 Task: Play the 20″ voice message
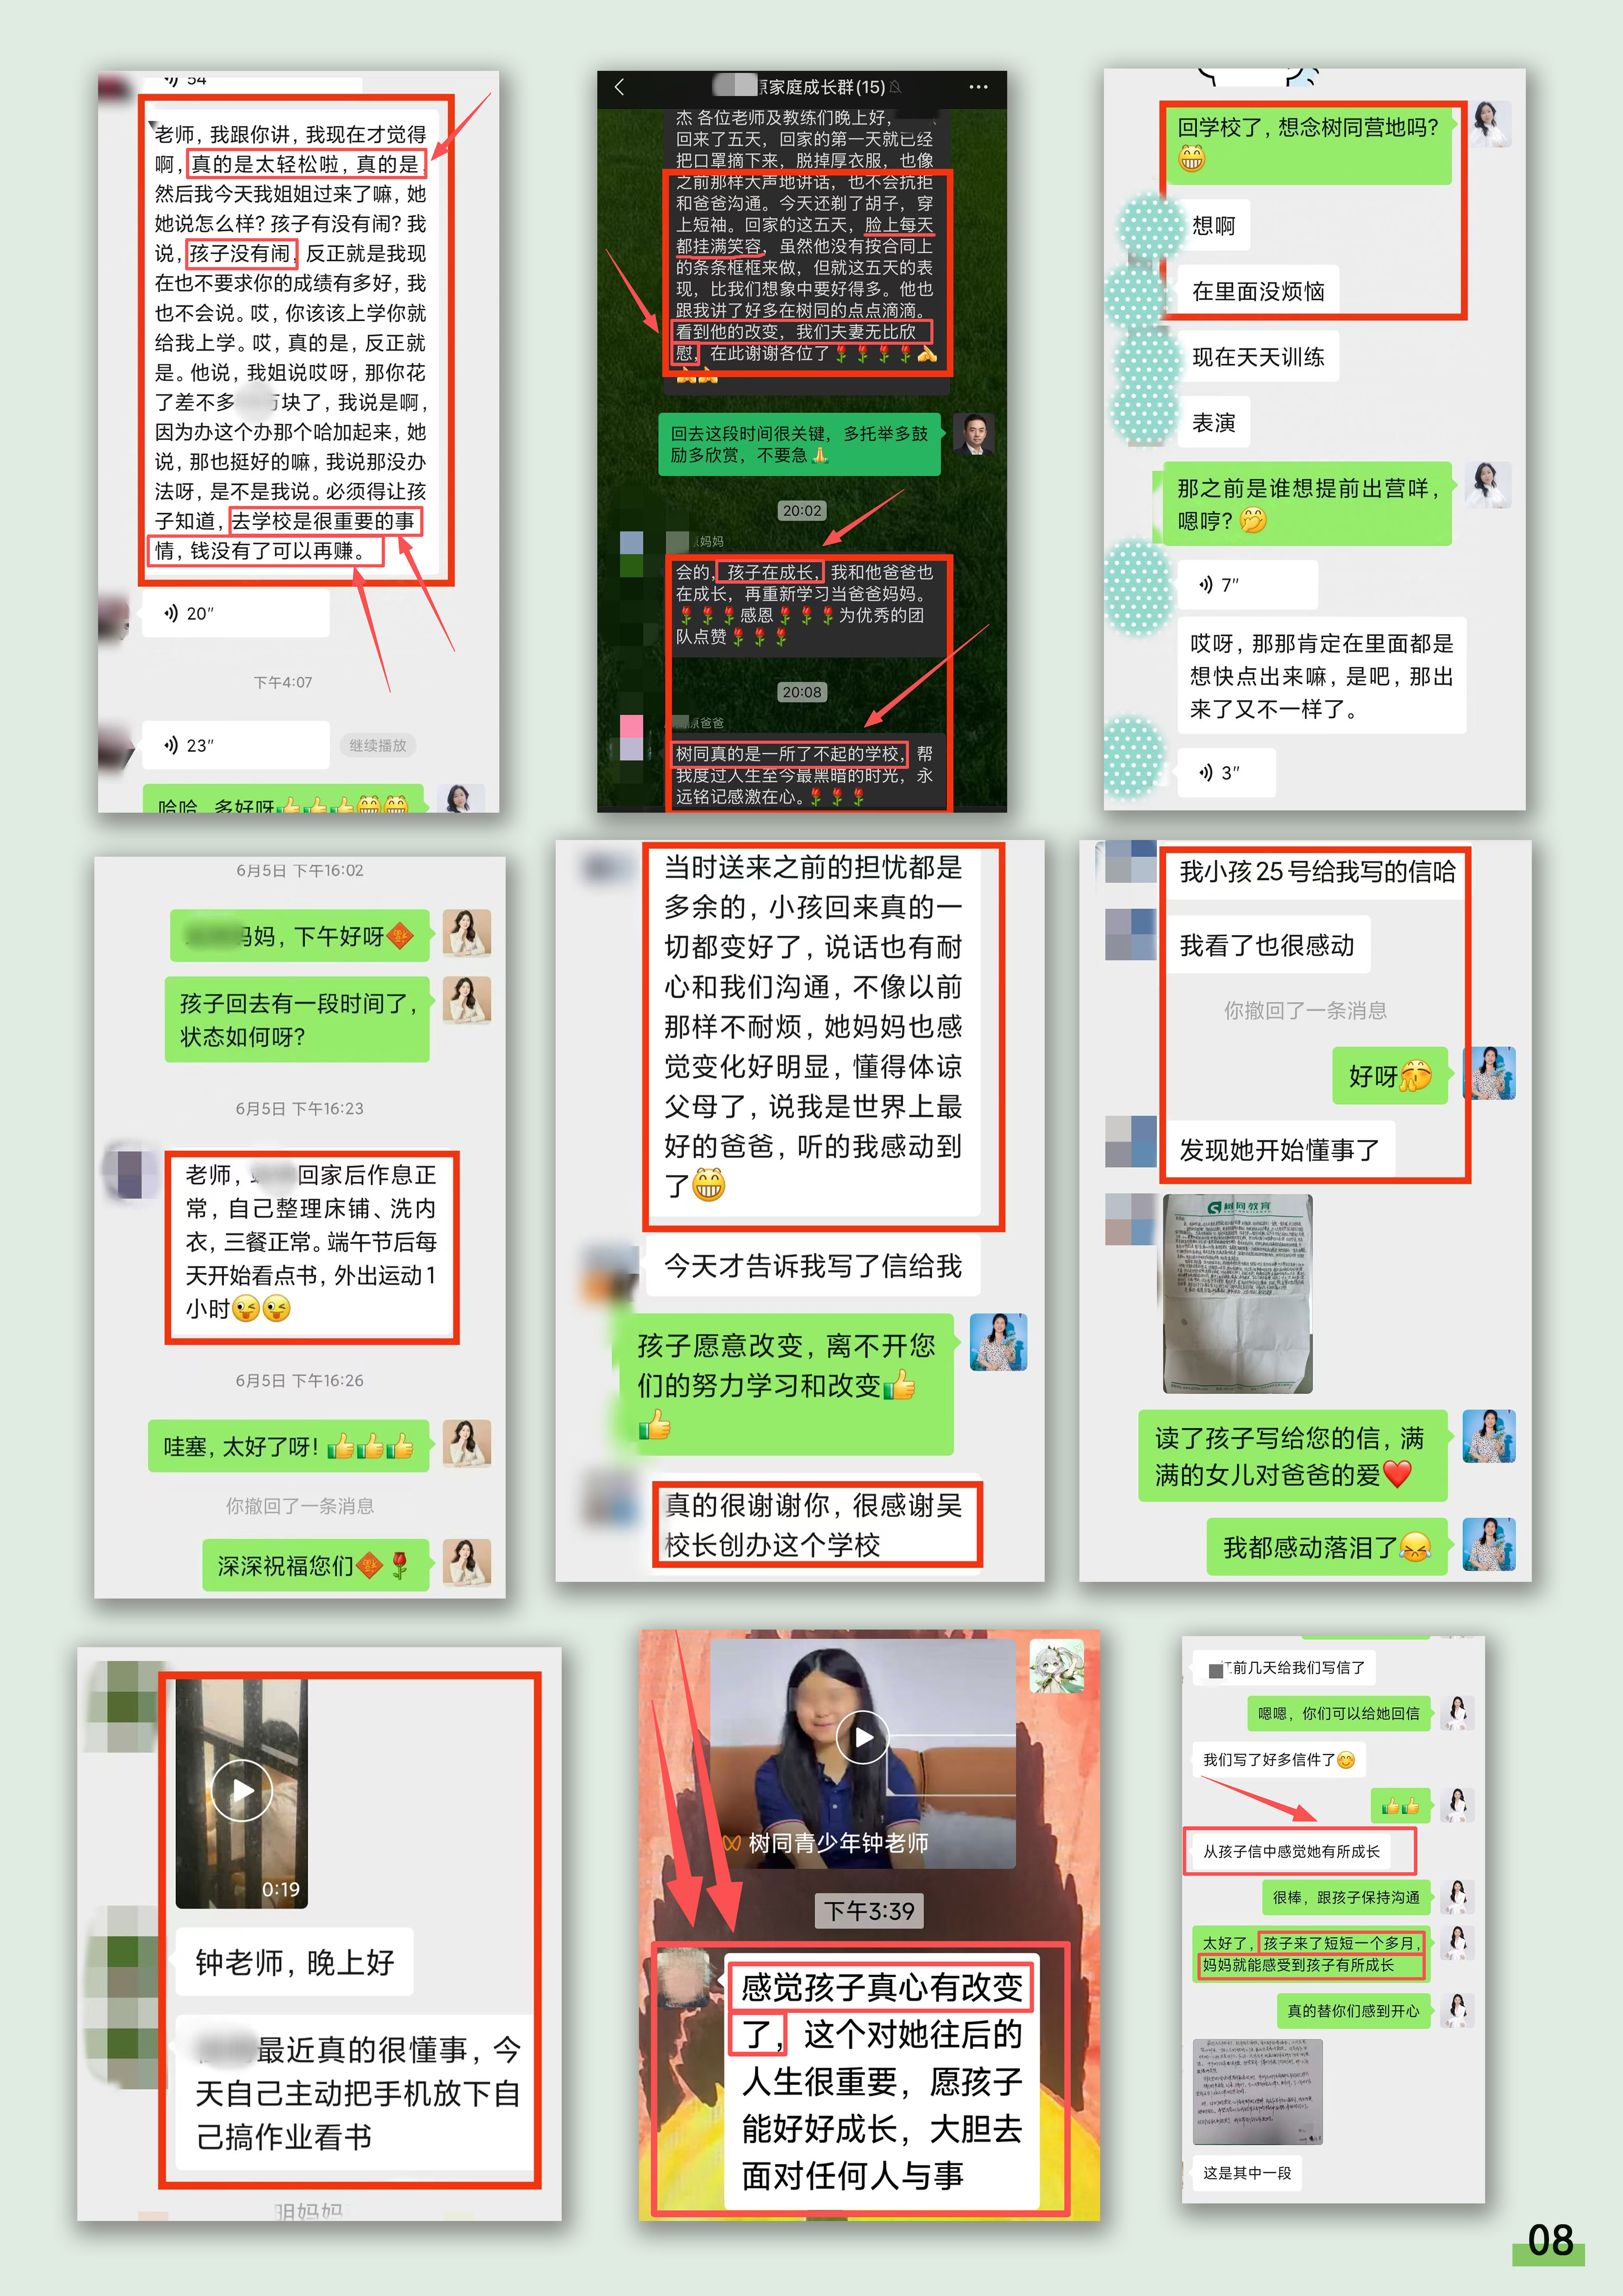click(235, 613)
